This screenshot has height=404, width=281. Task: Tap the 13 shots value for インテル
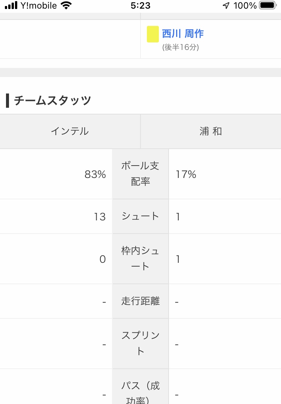[x=100, y=217]
